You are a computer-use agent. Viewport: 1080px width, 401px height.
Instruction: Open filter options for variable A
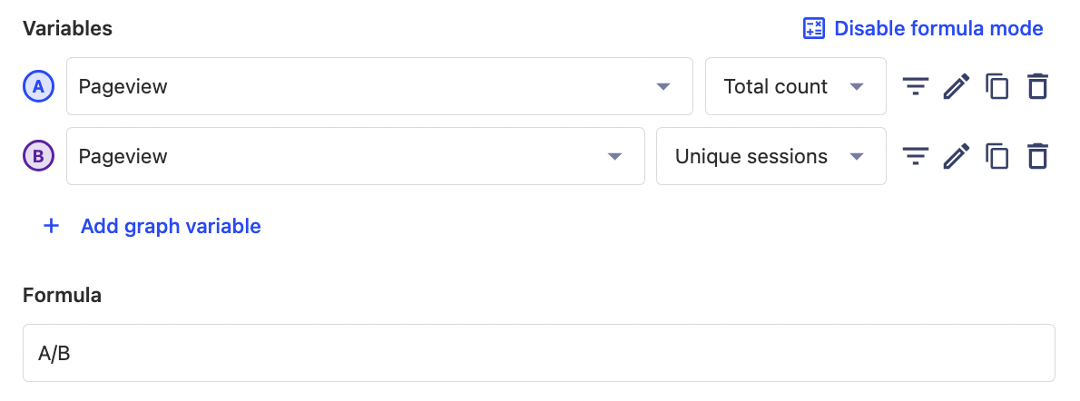(916, 87)
